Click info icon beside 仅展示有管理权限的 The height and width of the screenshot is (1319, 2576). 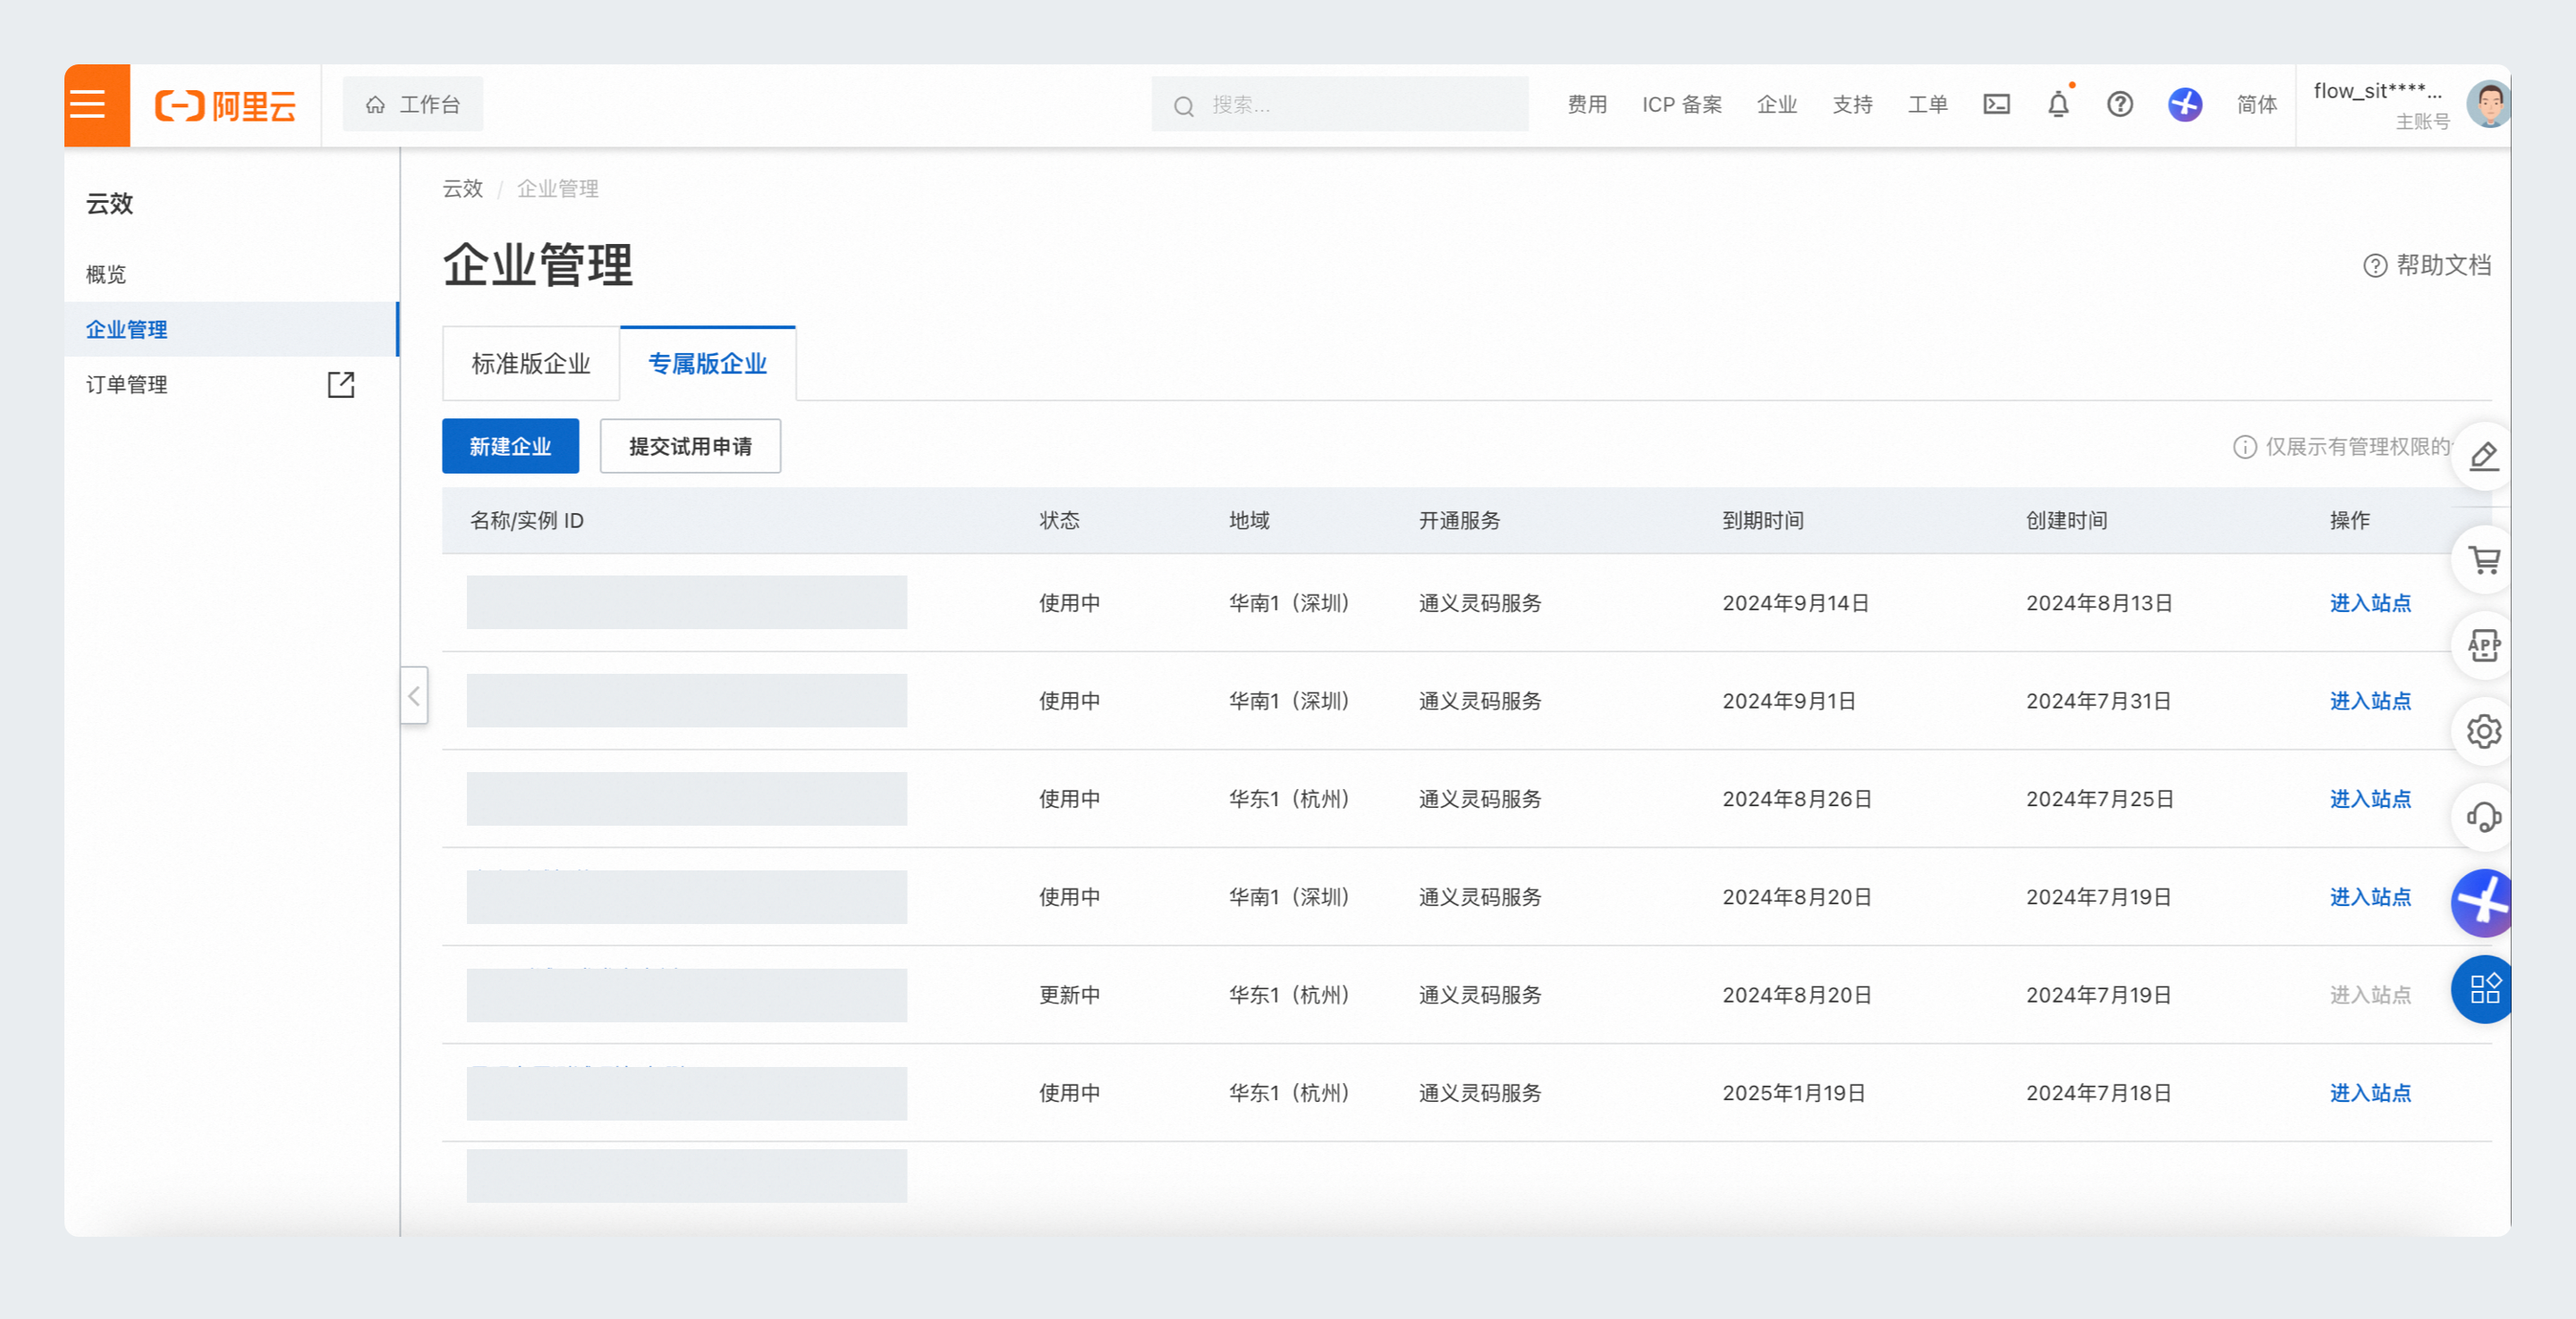tap(2244, 446)
